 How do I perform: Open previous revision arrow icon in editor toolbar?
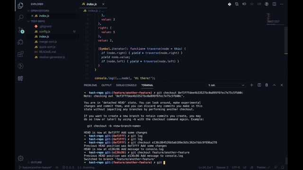click(244, 4)
